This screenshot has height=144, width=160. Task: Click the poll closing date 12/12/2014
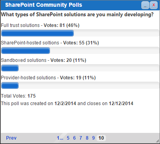pyautogui.click(x=121, y=104)
